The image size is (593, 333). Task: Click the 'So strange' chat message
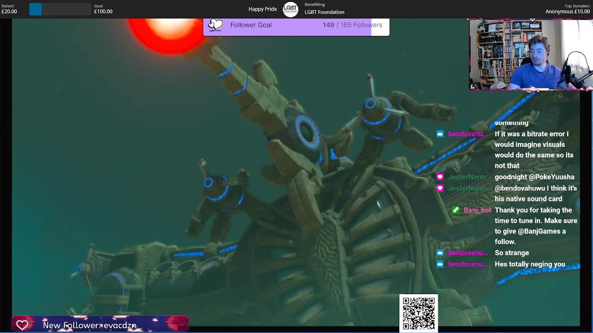pos(512,253)
